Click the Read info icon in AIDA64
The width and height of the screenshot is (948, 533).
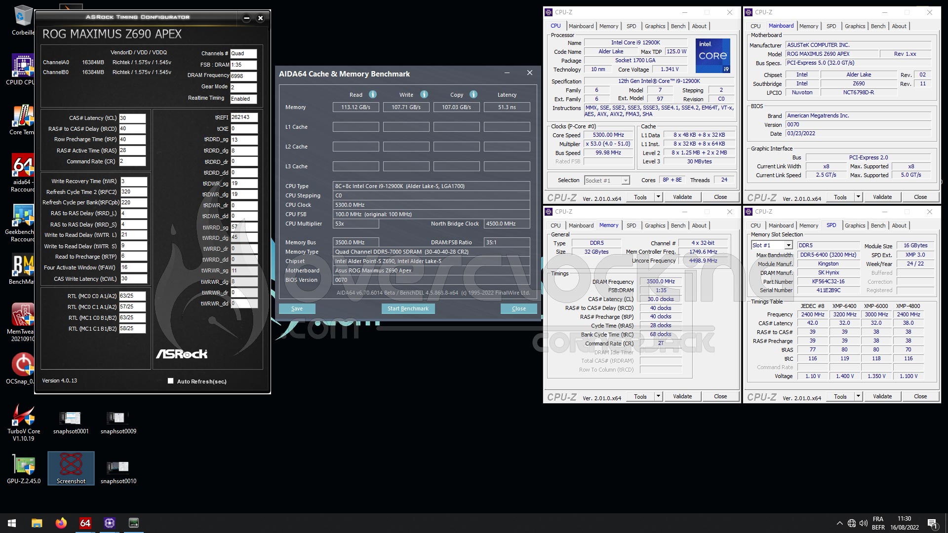373,94
